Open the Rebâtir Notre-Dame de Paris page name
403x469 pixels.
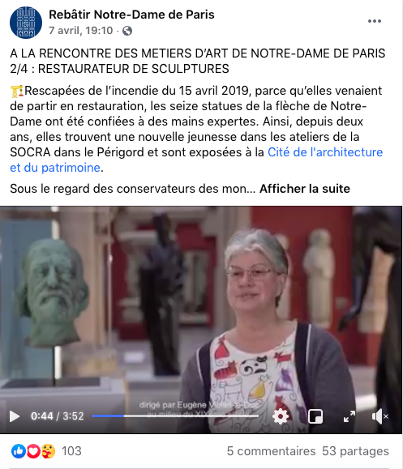131,15
